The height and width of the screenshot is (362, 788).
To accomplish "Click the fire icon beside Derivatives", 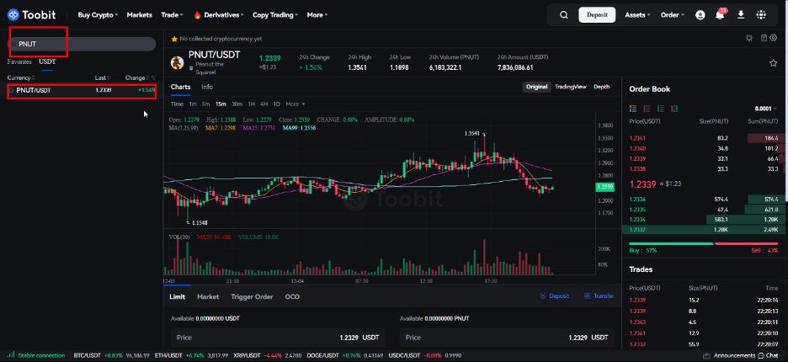I will (x=197, y=15).
